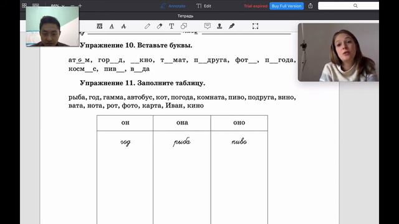399x224 pixels.
Task: Open the view grid icon
Action: (x=24, y=6)
